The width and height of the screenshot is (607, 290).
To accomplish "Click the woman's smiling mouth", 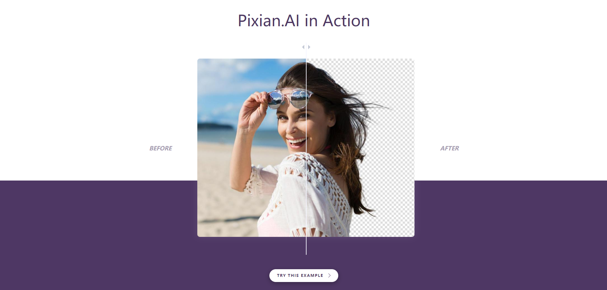I will (x=296, y=142).
